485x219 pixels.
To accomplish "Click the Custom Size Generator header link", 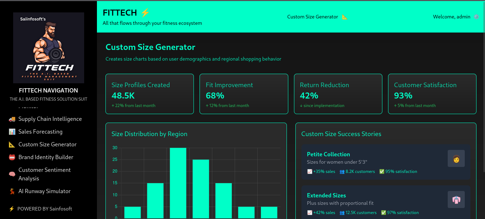I will (x=312, y=17).
